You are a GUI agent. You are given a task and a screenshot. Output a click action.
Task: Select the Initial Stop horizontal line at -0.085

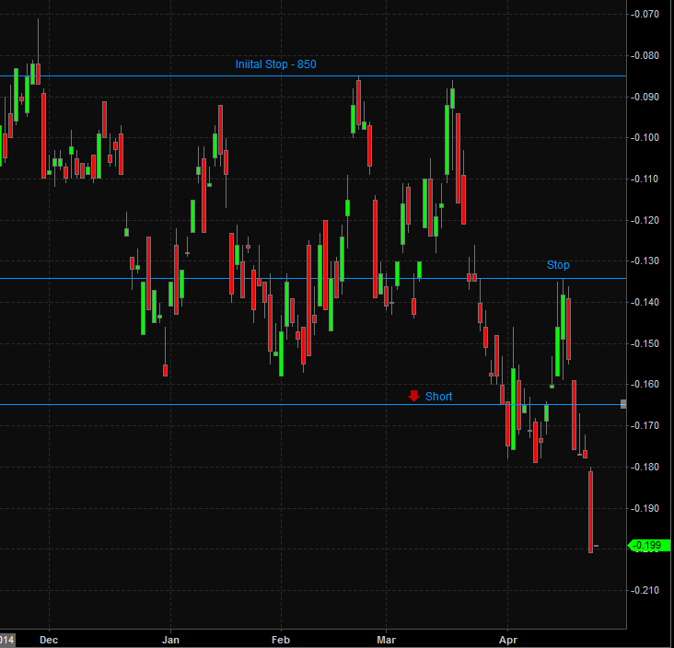(x=313, y=76)
